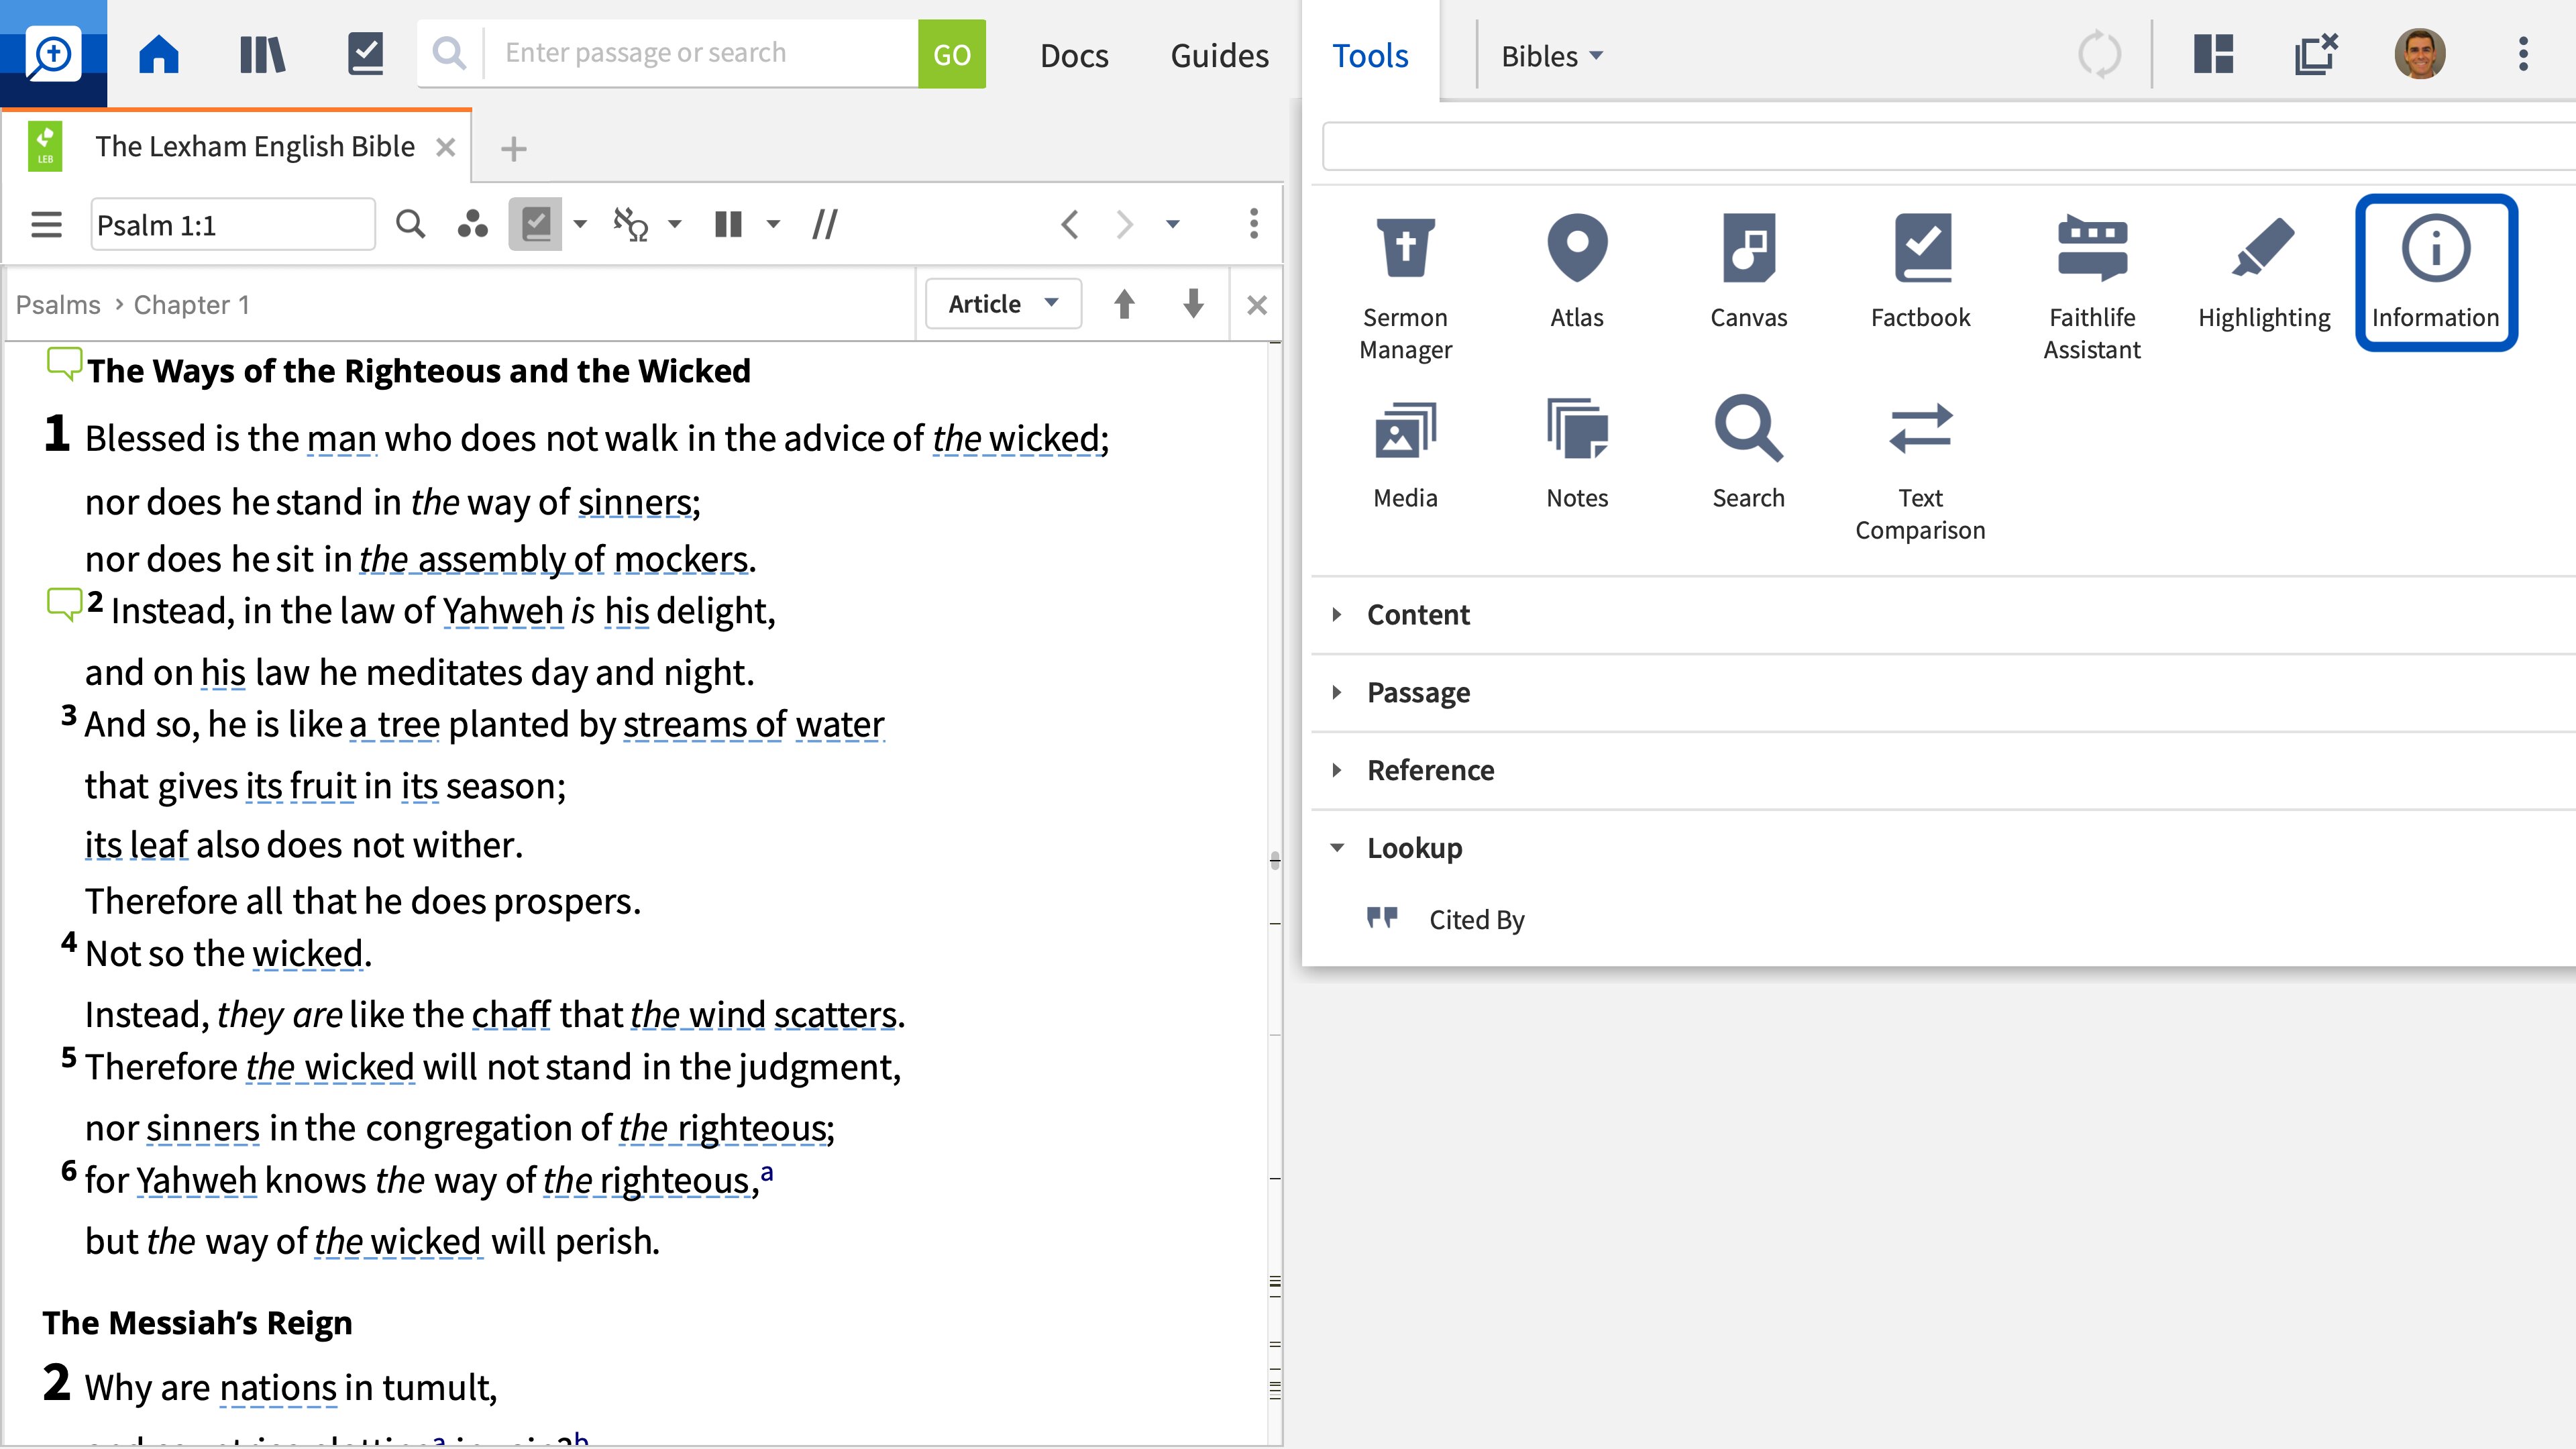The height and width of the screenshot is (1449, 2576).
Task: Click the close all panels icon
Action: [2316, 54]
